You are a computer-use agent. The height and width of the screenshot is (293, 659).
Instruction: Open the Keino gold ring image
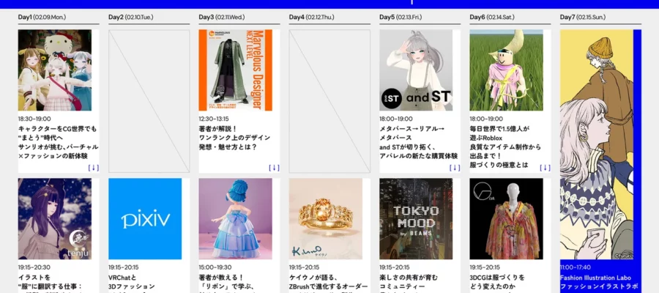pyautogui.click(x=325, y=218)
